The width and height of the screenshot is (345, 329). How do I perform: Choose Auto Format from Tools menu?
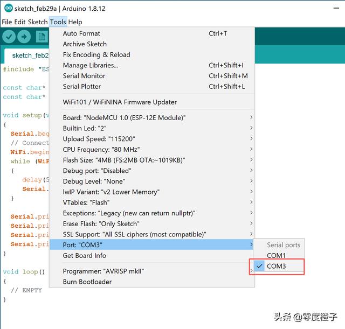[152, 33]
